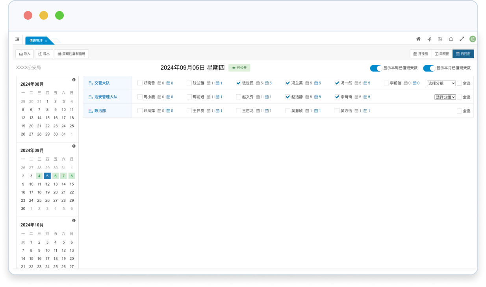Image resolution: width=486 pixels, height=287 pixels.
Task: Check the checkbox for 郑晓雪
Action: (140, 83)
